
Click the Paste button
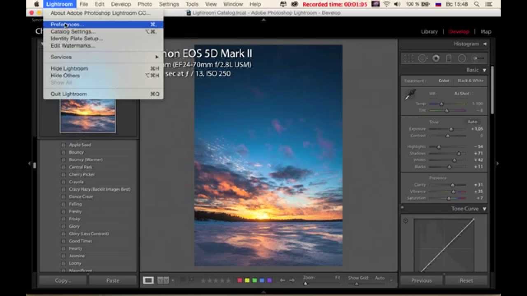point(113,280)
